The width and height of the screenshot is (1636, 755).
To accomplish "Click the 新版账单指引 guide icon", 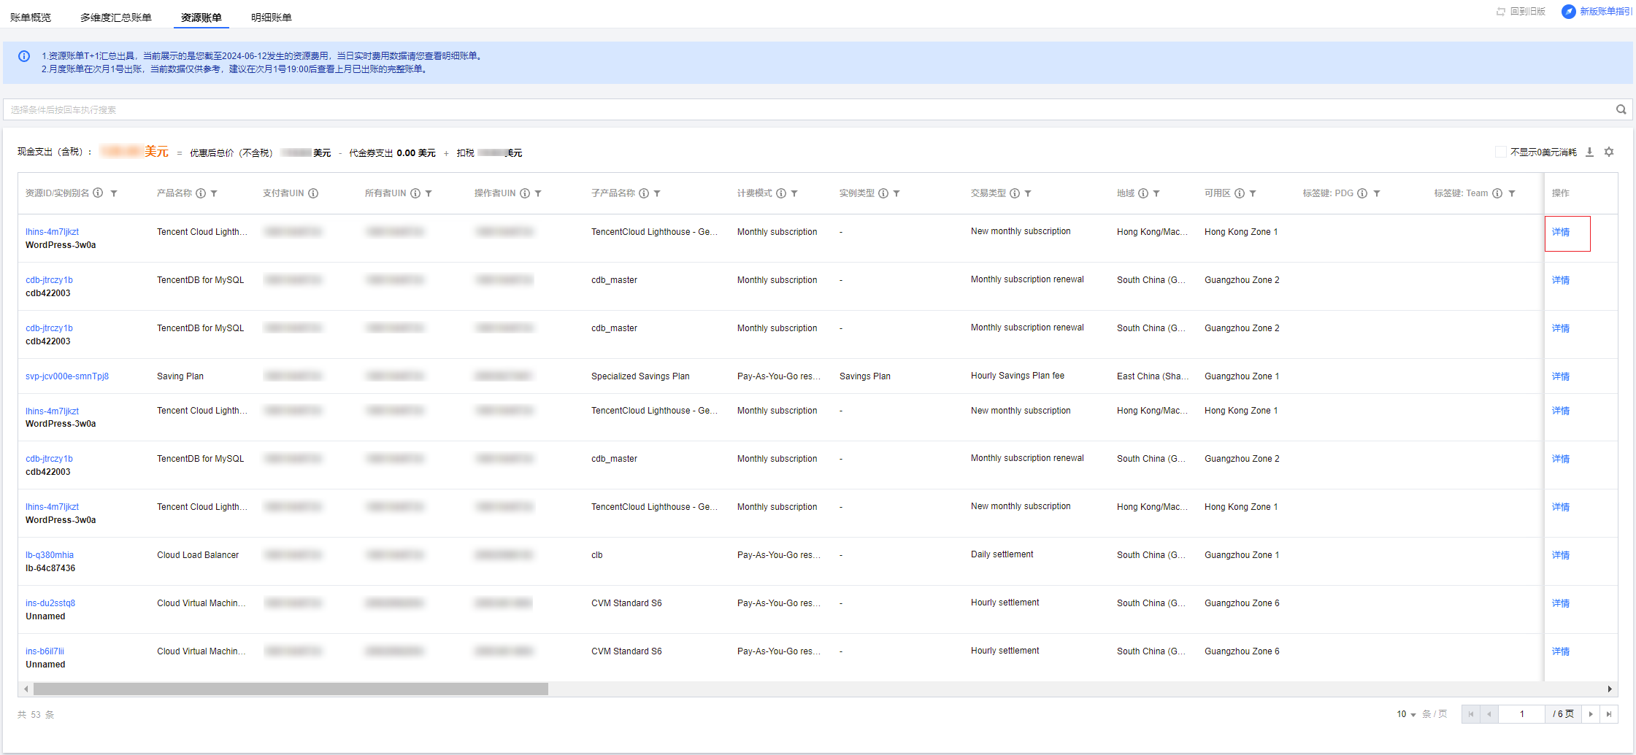I will [1568, 12].
